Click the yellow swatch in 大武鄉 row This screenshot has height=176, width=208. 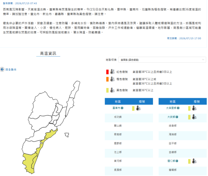189,117
